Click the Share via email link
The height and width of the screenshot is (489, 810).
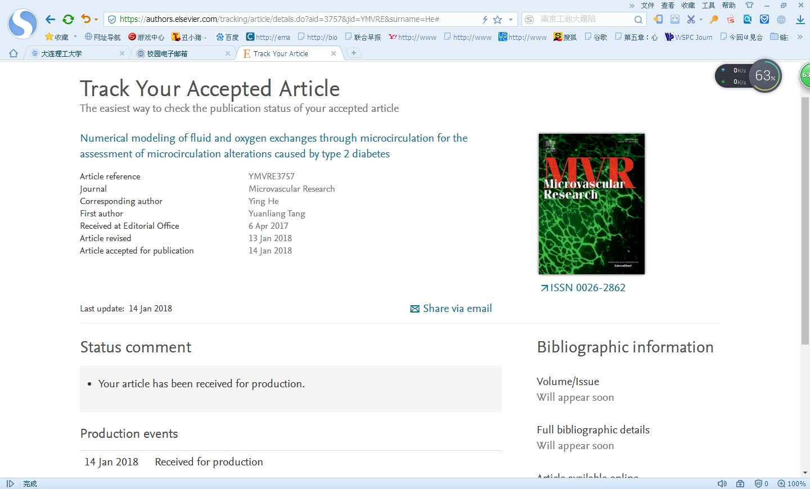(451, 309)
